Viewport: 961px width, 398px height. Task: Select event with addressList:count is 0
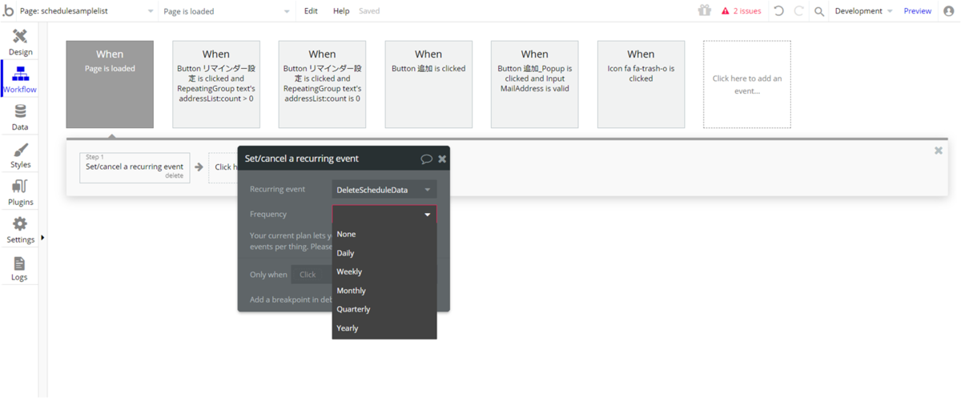coord(322,84)
